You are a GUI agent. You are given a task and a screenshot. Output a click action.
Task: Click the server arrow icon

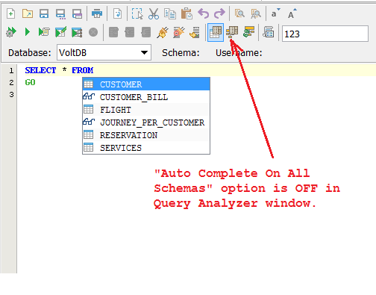[x=195, y=32]
